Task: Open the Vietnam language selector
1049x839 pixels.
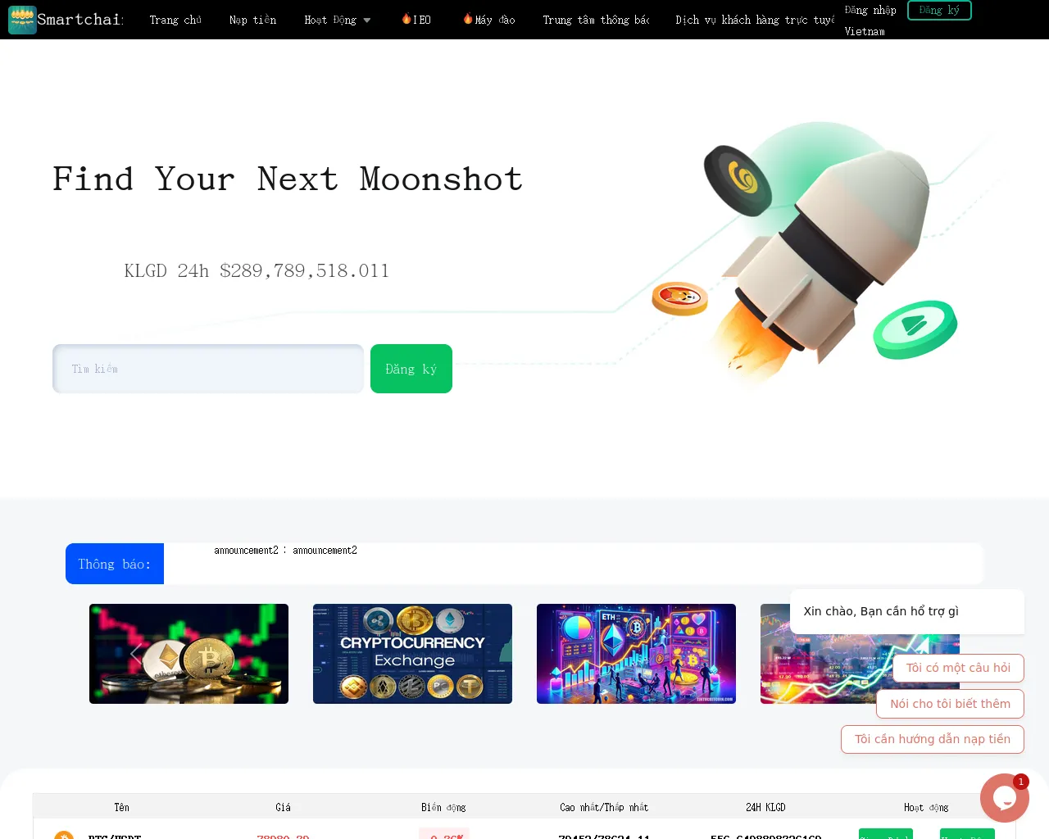Action: (865, 31)
